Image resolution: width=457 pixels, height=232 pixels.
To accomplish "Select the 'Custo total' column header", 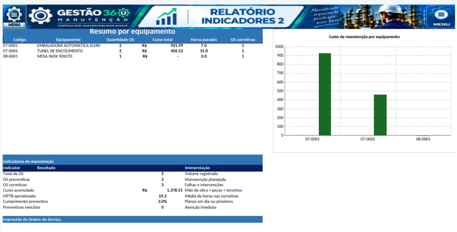I will coord(163,40).
